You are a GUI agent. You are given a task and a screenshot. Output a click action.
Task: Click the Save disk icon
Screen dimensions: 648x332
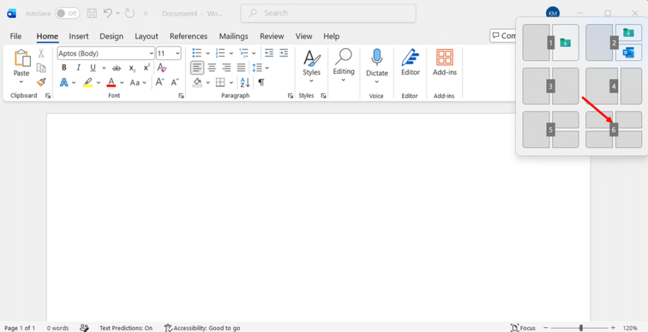coord(92,13)
